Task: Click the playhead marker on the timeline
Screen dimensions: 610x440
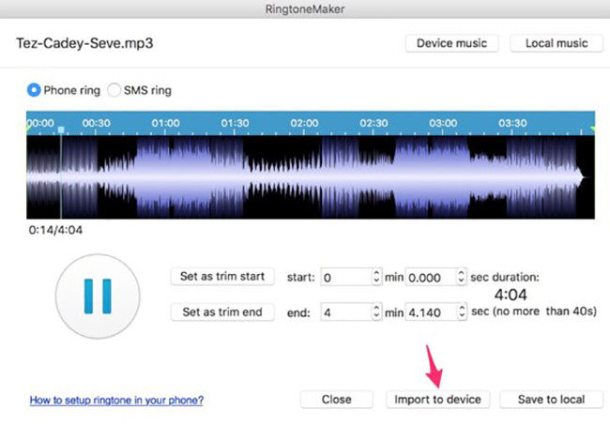Action: coord(61,130)
